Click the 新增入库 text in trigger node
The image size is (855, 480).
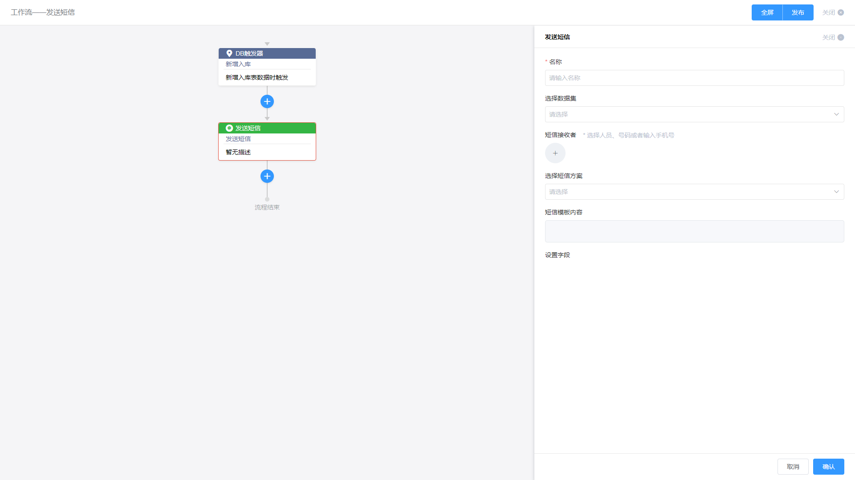(238, 64)
